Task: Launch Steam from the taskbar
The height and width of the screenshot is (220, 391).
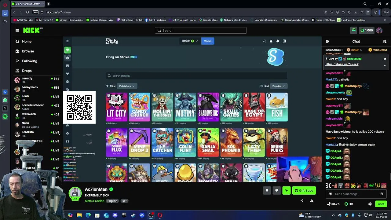Action: 133,215
